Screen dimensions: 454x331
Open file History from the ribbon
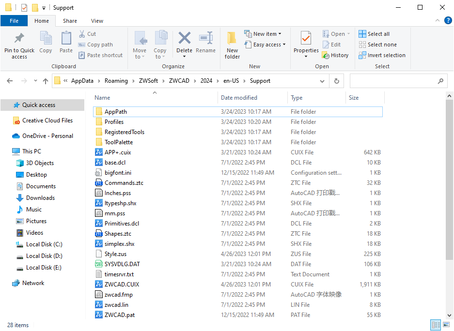[336, 55]
